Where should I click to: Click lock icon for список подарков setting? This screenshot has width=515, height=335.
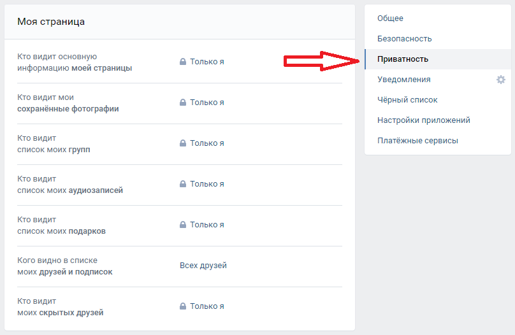pyautogui.click(x=183, y=225)
